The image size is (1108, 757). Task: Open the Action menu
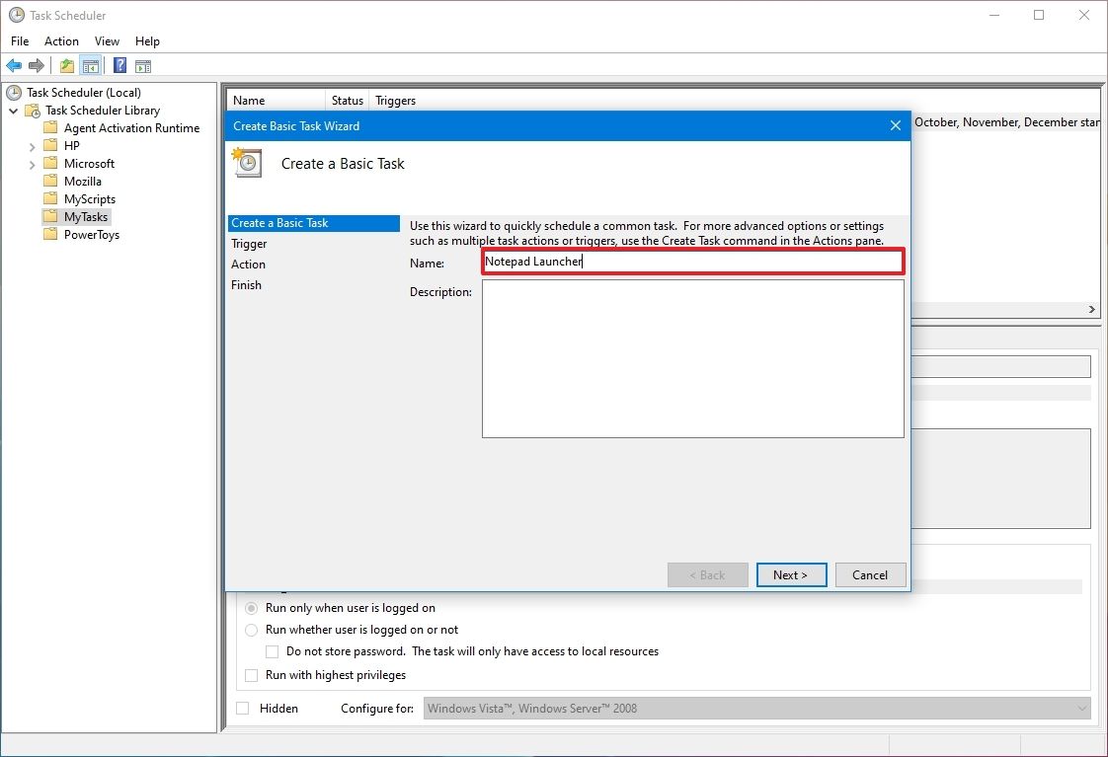pyautogui.click(x=61, y=41)
